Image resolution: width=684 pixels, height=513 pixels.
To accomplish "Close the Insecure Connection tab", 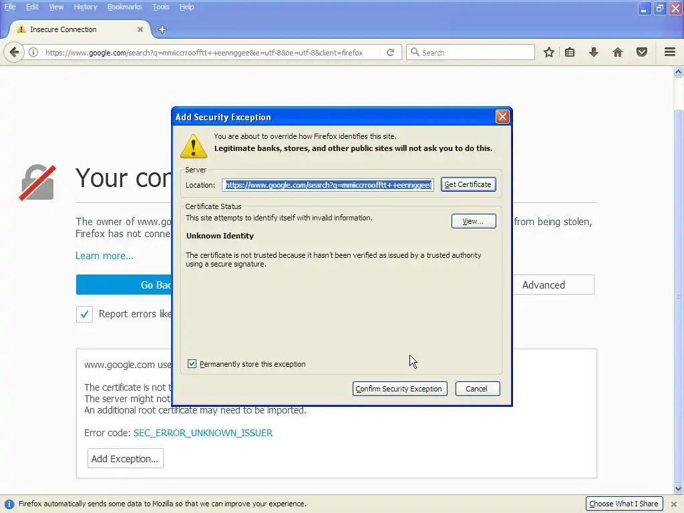I will pyautogui.click(x=140, y=29).
